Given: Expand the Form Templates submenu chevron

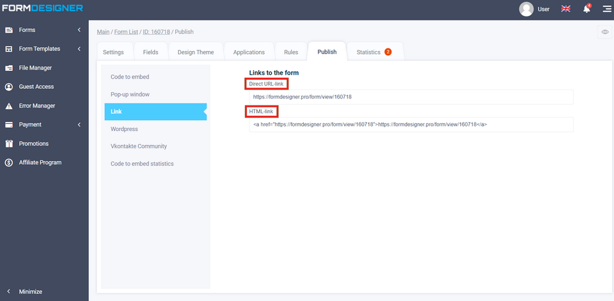Looking at the screenshot, I should [79, 49].
